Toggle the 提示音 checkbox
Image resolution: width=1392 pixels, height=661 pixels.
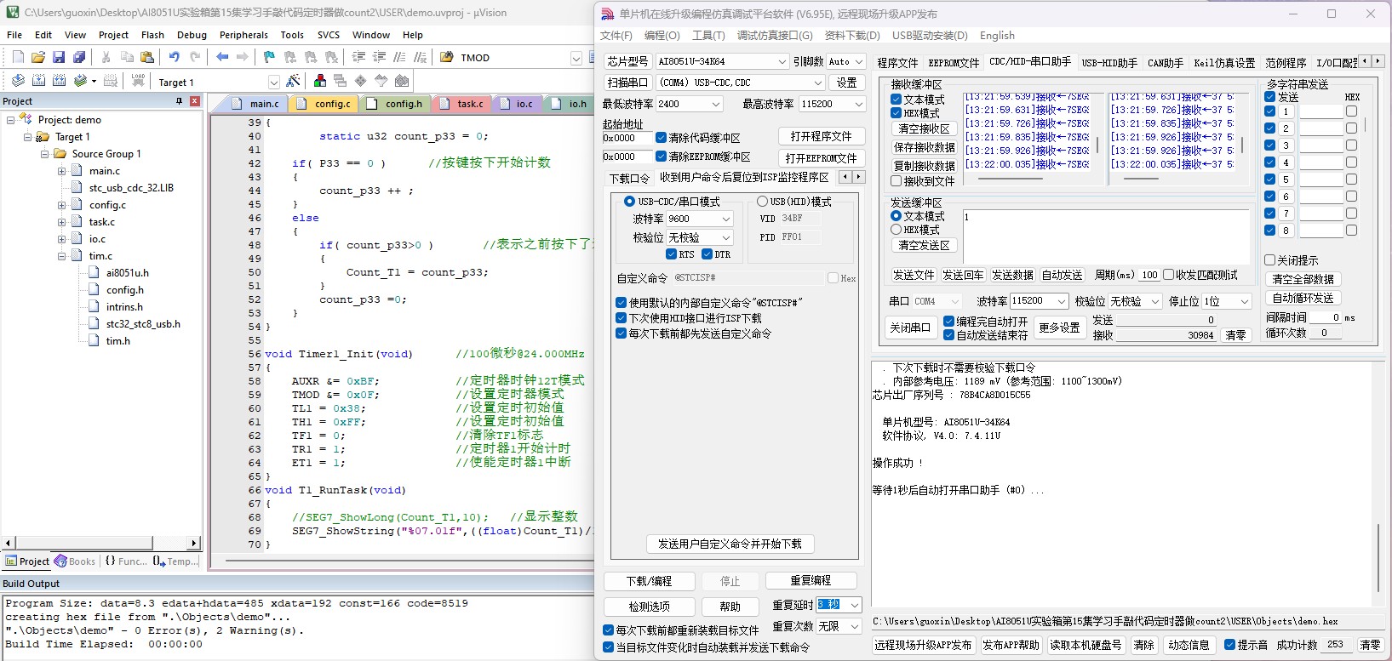1229,645
